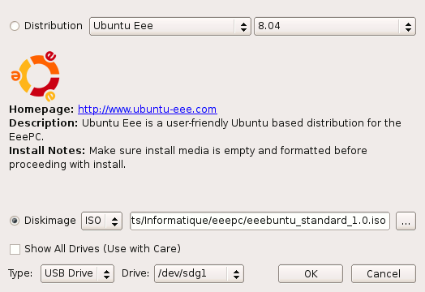The width and height of the screenshot is (425, 292).
Task: Click the 'Homepage:' label text
Action: (x=41, y=109)
